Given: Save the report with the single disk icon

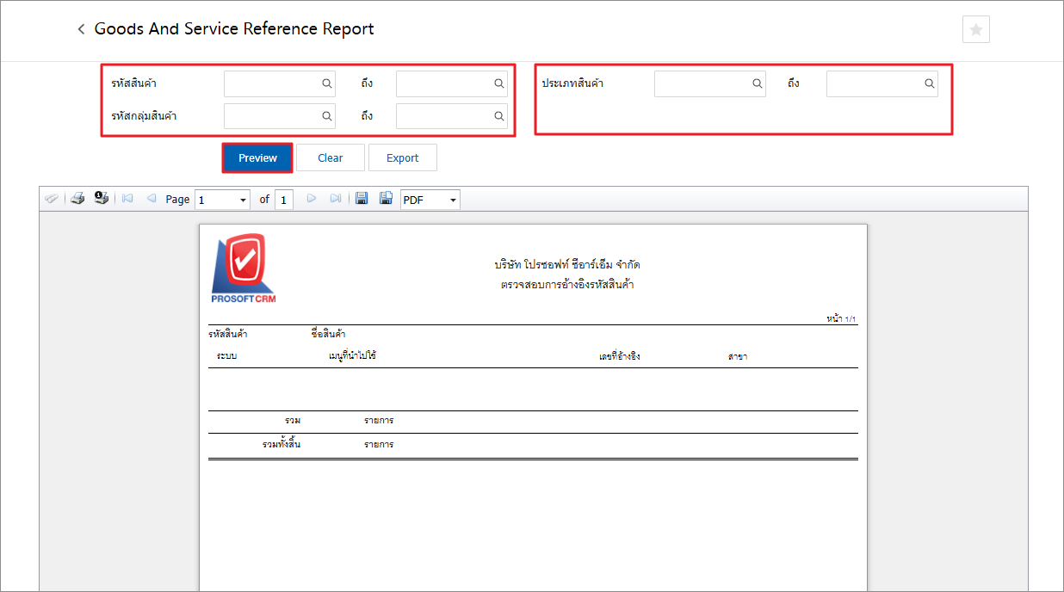Looking at the screenshot, I should (x=362, y=199).
